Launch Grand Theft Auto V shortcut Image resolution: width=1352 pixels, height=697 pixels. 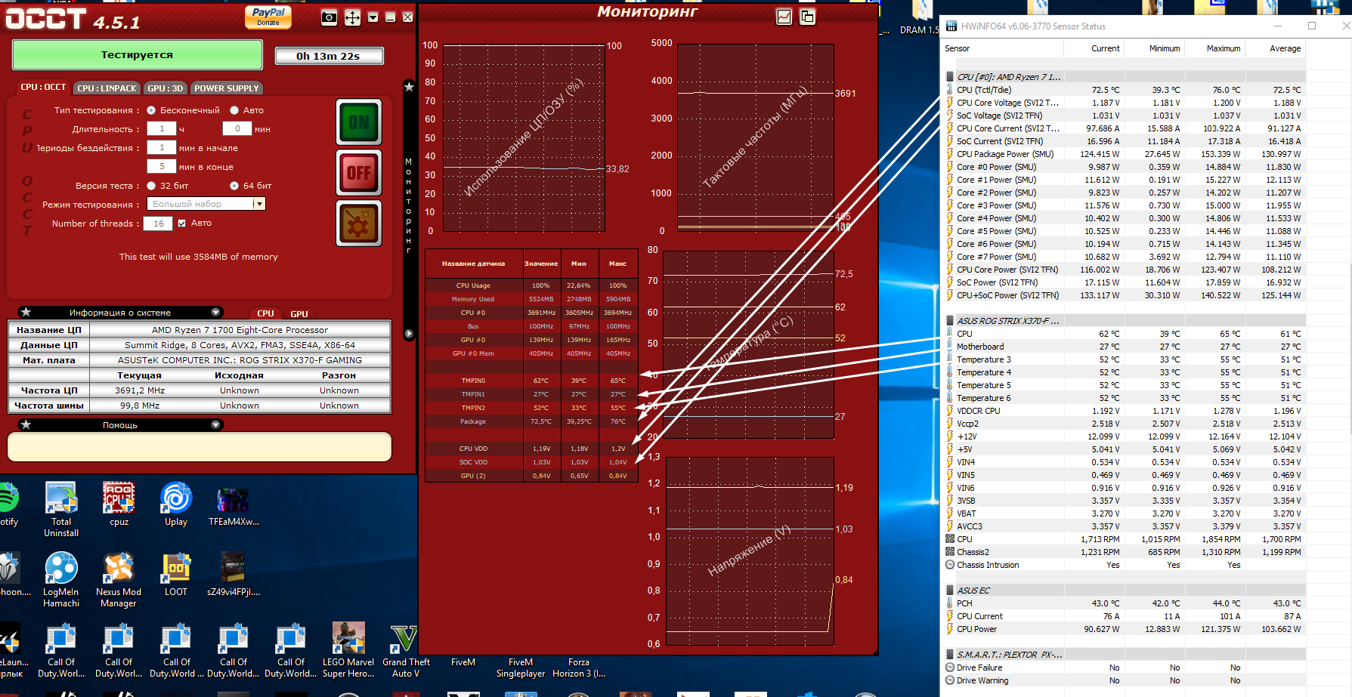click(406, 650)
